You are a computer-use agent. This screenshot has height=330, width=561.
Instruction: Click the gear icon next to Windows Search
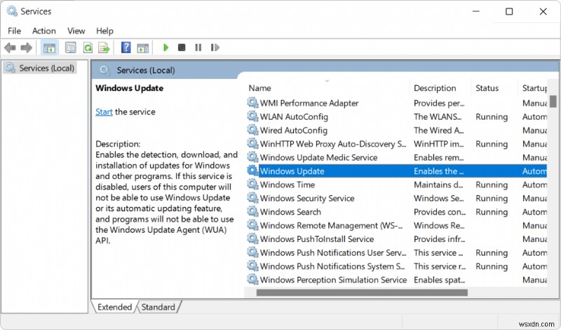[x=252, y=212]
